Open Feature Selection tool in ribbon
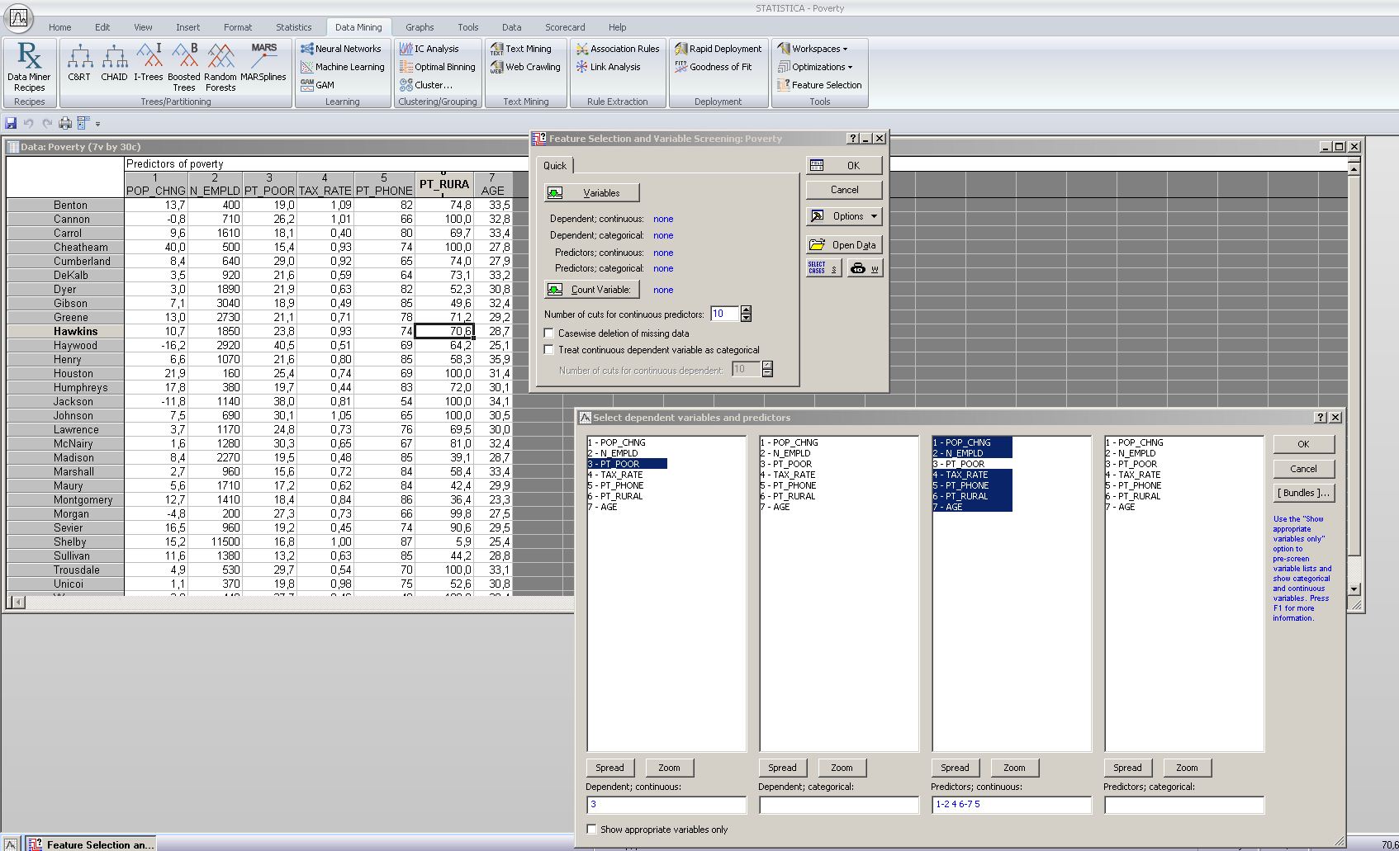The width and height of the screenshot is (1399, 851). point(819,85)
